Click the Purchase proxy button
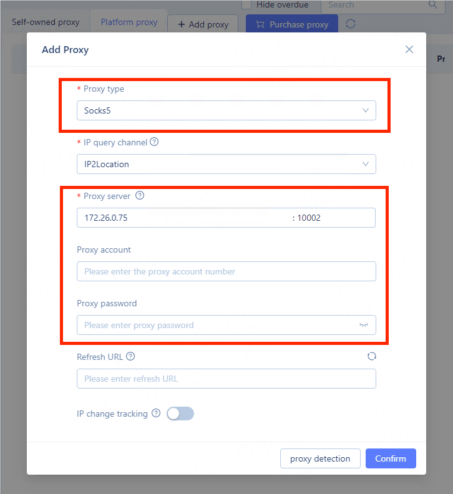This screenshot has width=453, height=494. (291, 24)
